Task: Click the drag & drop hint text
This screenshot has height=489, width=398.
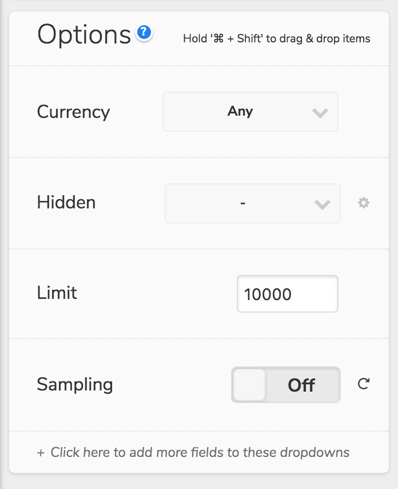Action: (277, 39)
